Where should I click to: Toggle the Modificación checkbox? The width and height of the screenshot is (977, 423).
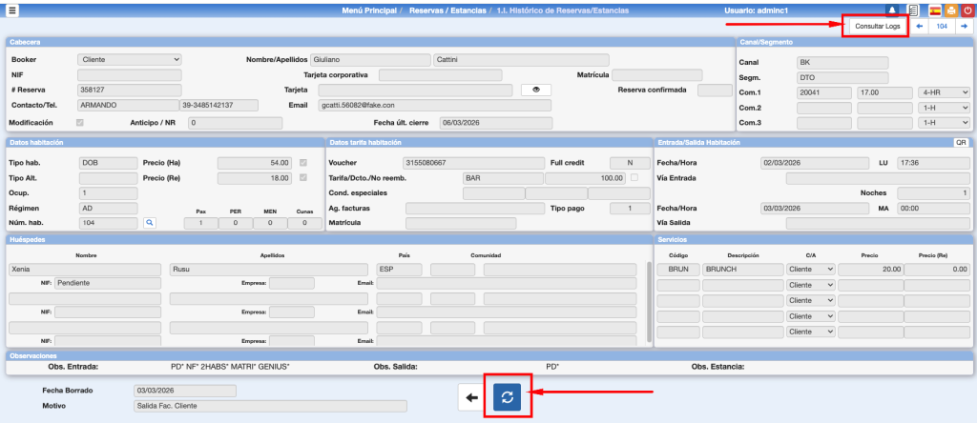pyautogui.click(x=80, y=123)
